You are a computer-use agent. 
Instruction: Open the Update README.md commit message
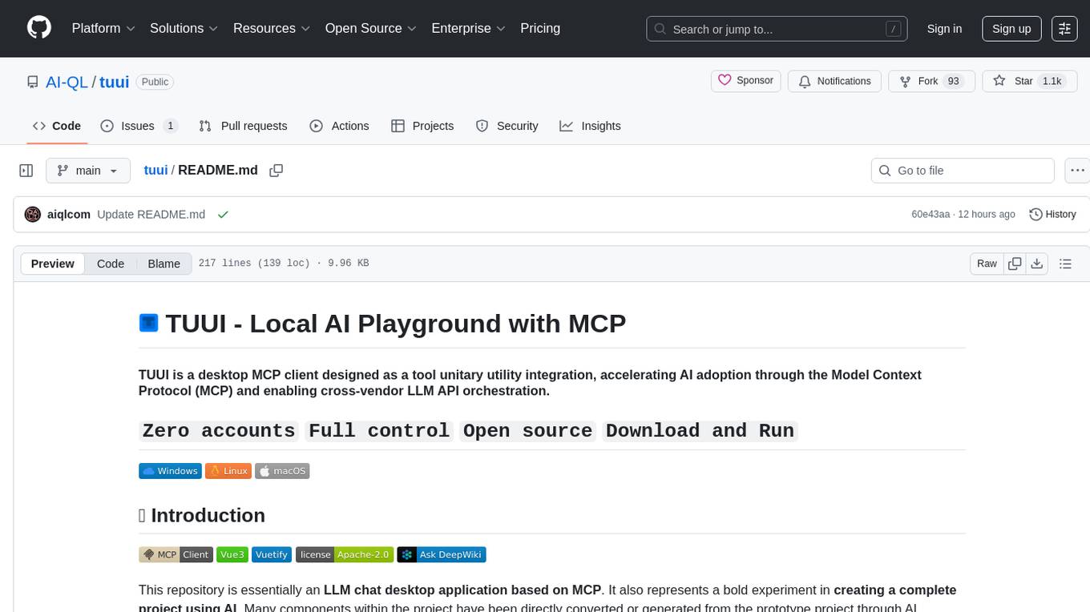[151, 214]
